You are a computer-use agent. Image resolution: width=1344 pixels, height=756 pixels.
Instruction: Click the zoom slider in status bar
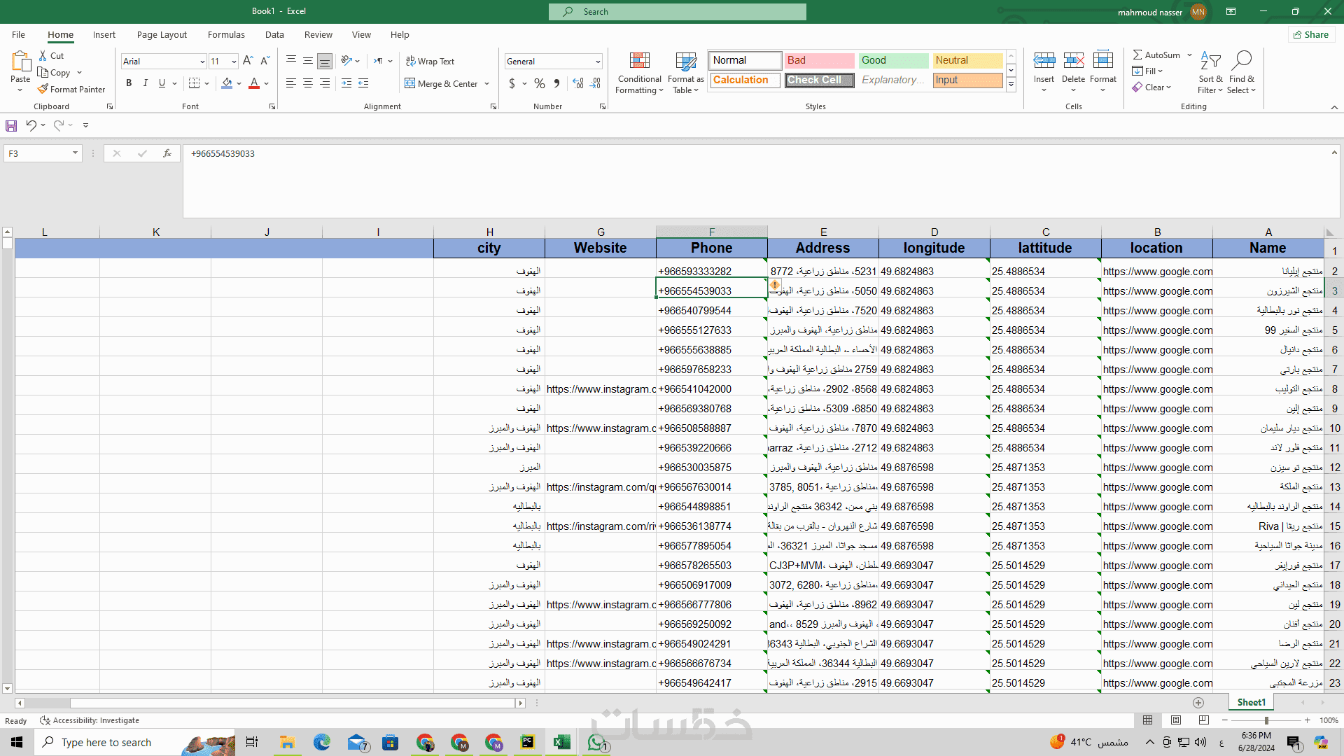[x=1266, y=720]
